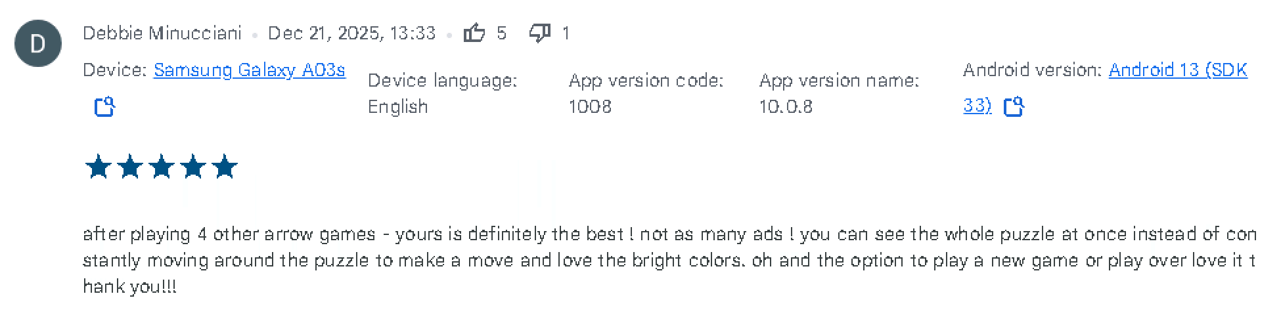Click the first star of the rating
The width and height of the screenshot is (1281, 319).
(x=99, y=167)
